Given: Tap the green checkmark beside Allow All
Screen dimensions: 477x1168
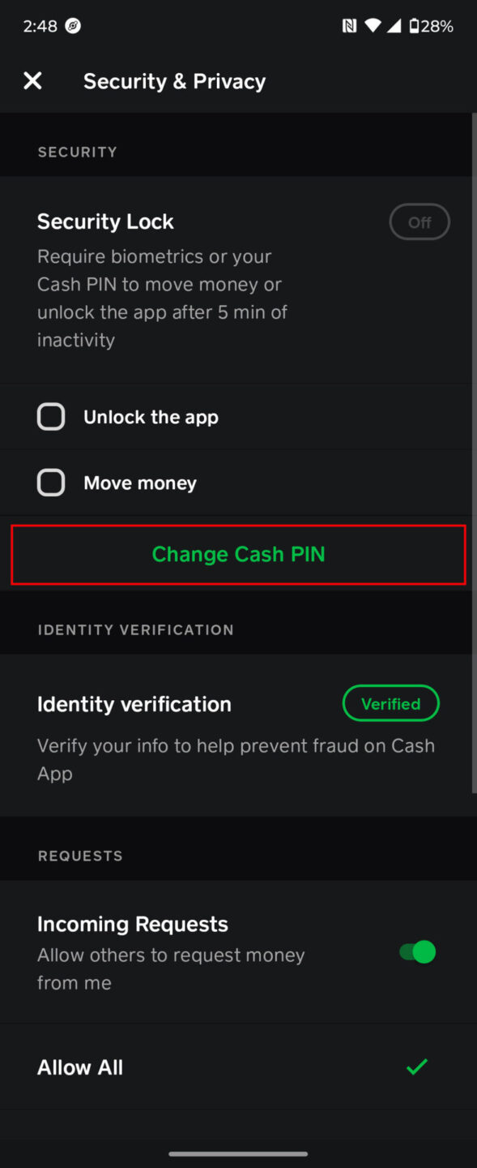Looking at the screenshot, I should [x=416, y=1067].
